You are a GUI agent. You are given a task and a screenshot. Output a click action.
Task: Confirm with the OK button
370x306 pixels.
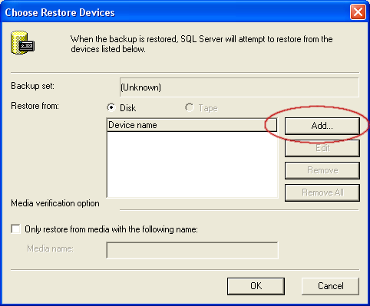pyautogui.click(x=256, y=286)
